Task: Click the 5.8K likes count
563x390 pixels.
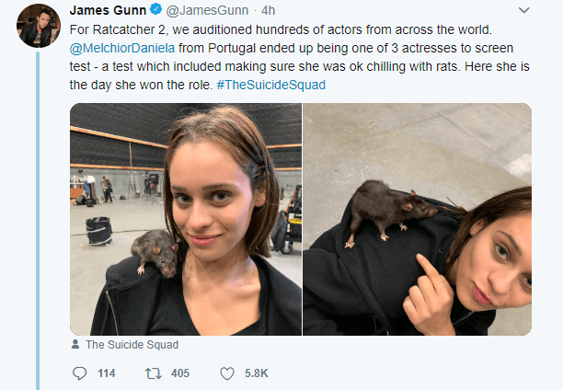Action: click(x=256, y=373)
